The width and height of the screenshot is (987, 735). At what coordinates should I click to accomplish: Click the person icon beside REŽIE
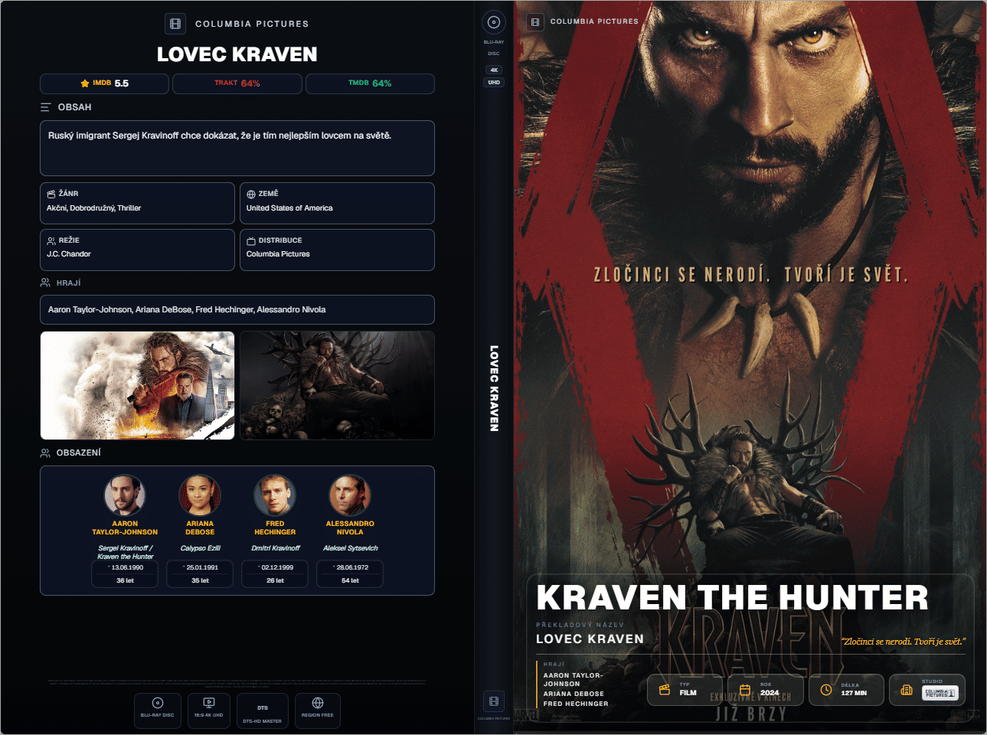[51, 240]
